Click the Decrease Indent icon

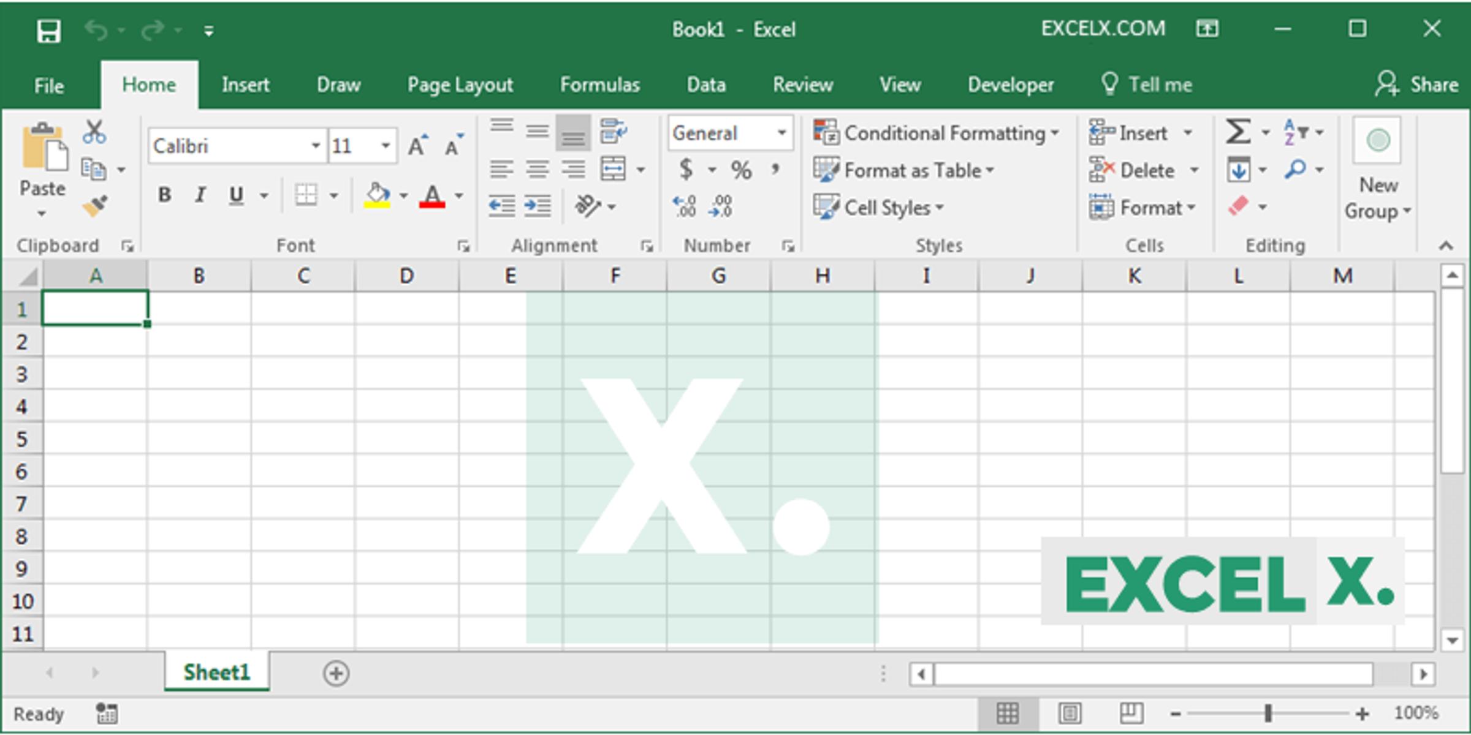click(502, 206)
